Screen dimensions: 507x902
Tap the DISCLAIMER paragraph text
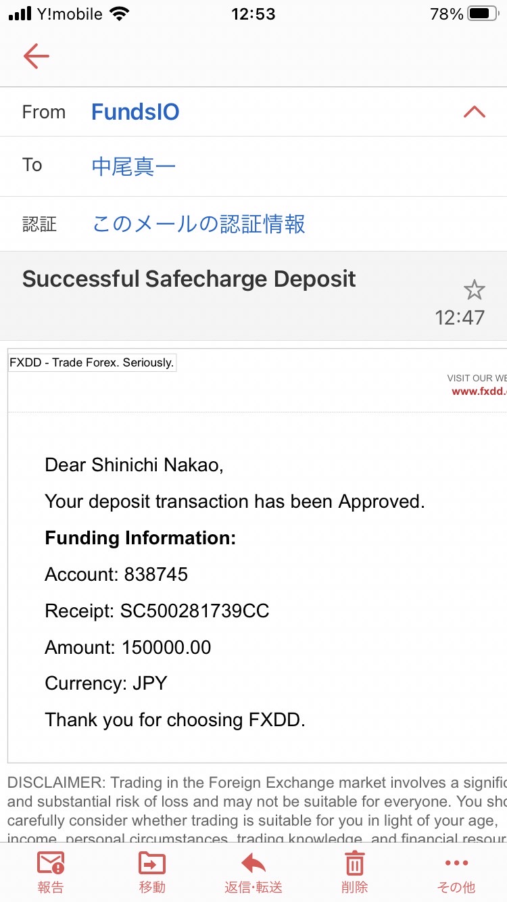point(257,811)
